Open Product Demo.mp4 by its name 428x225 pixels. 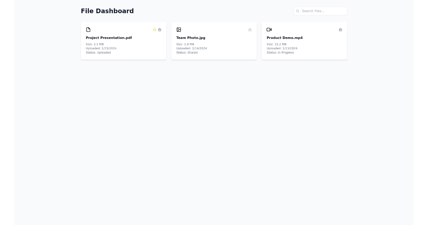[x=285, y=38]
